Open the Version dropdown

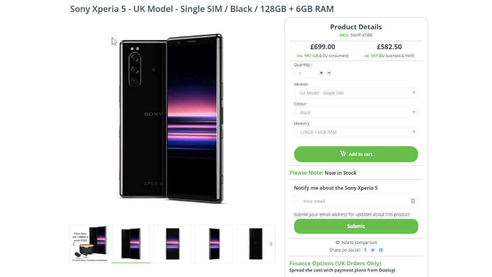(x=356, y=93)
